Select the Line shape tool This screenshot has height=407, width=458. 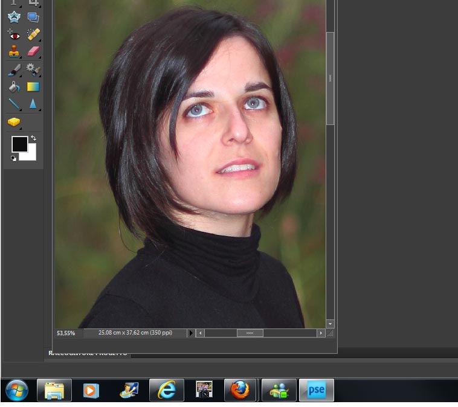point(14,104)
